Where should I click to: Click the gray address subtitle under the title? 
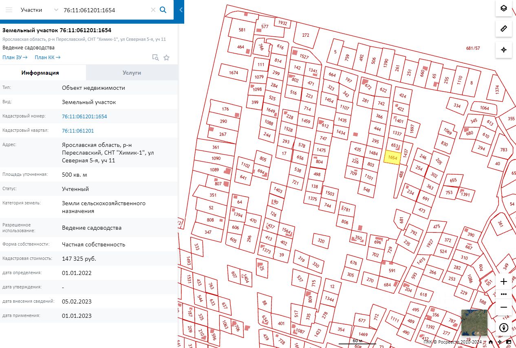84,39
